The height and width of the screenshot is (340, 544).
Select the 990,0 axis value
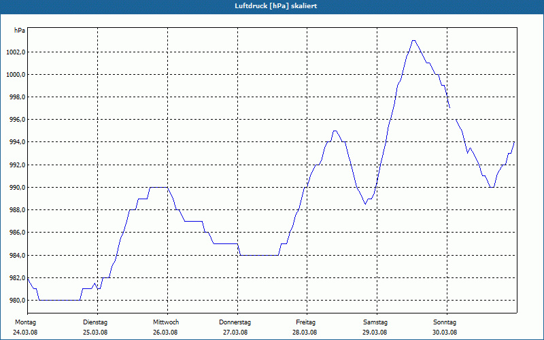[x=17, y=188]
